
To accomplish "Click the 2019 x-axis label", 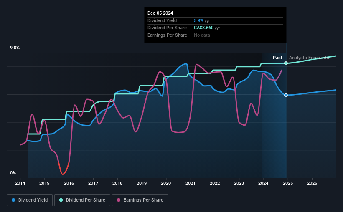I will (142, 183).
